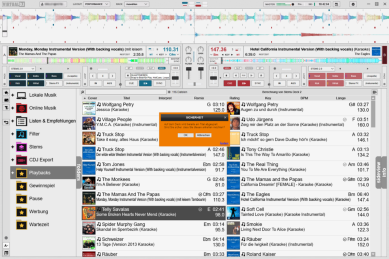Select the Listen & Empfehlungen folder icon
389x259 pixels.
click(21, 121)
